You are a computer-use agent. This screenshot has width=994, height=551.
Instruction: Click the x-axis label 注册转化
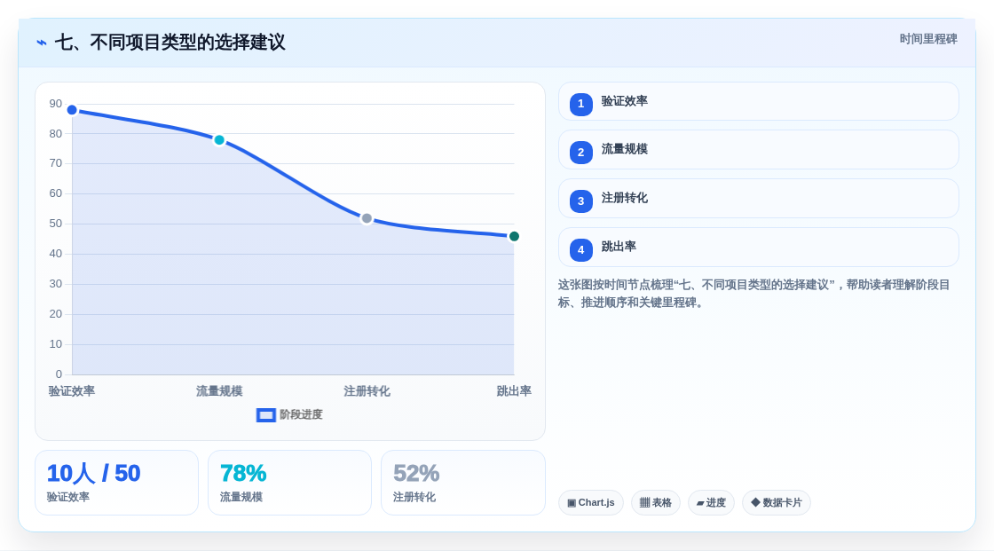(367, 391)
